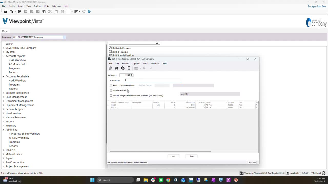The image size is (328, 184).
Task: Click the gear settings icon in JB Interface
Action: [x=123, y=68]
